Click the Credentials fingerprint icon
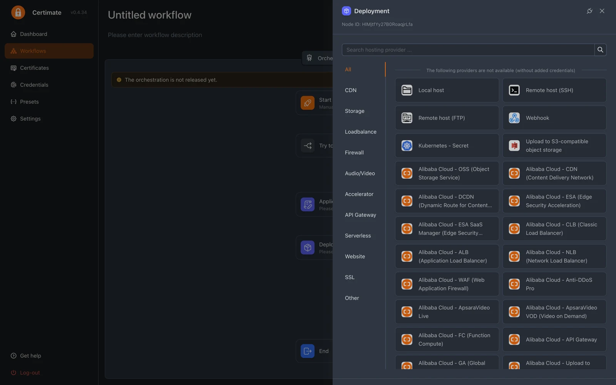 click(13, 85)
